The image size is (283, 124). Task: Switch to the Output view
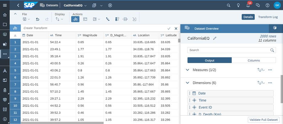[209, 60]
